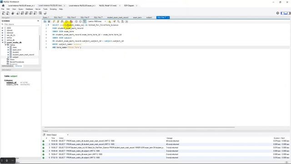Collapse the Tables folder
This screenshot has width=291, height=164.
[5, 45]
